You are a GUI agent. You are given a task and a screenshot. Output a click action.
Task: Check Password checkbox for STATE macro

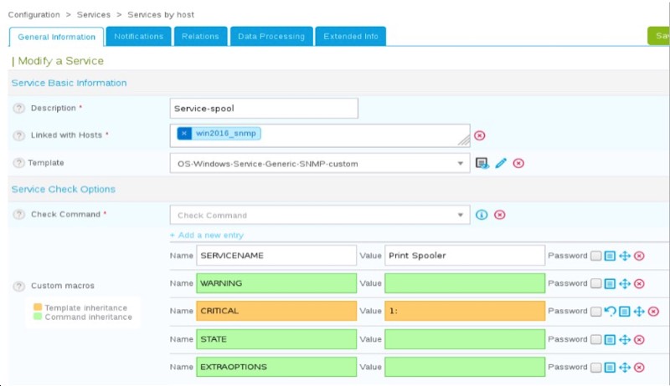(x=595, y=339)
